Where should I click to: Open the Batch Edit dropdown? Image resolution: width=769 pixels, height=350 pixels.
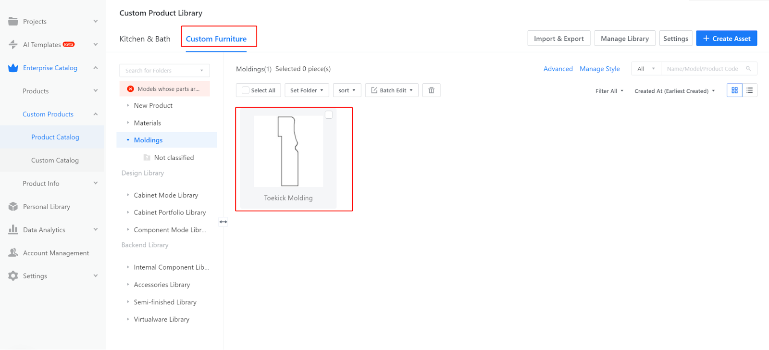coord(392,90)
